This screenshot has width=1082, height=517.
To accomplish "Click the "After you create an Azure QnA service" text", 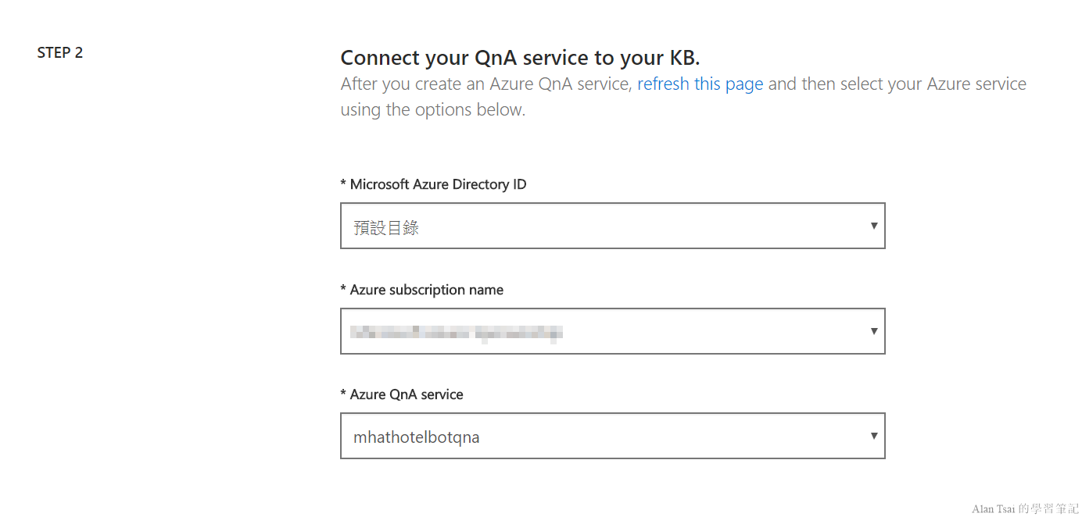I will point(485,84).
